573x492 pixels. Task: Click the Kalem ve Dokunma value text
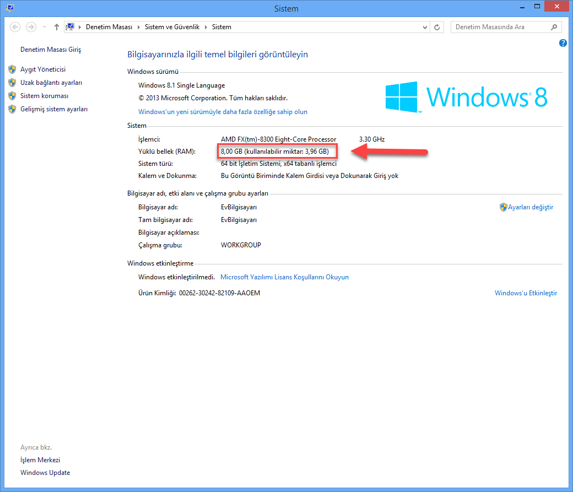tap(310, 176)
